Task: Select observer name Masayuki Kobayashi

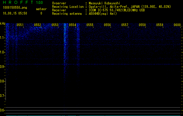Action: [104, 3]
